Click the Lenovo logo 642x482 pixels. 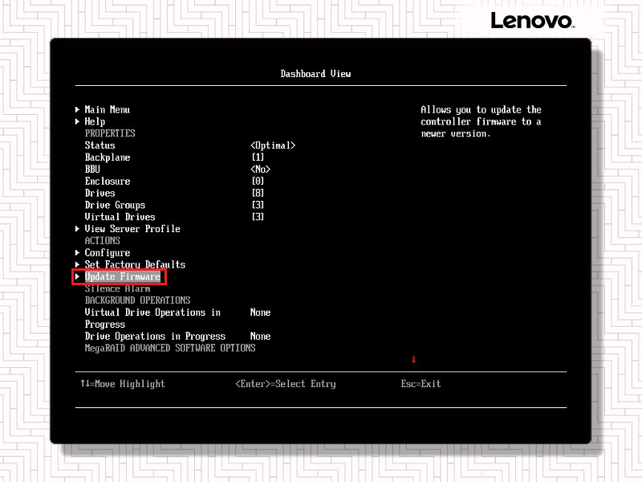click(531, 20)
